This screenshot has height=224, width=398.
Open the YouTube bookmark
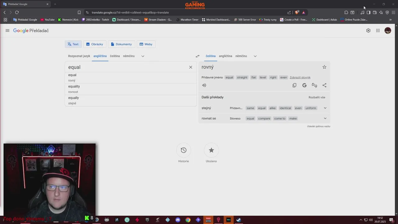[x=47, y=20]
